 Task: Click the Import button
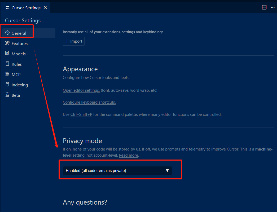pos(74,41)
